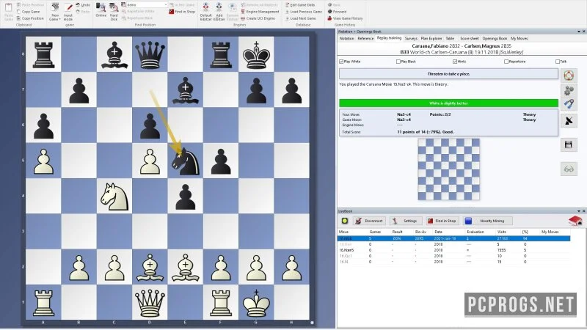Open View Game History

[x=345, y=18]
